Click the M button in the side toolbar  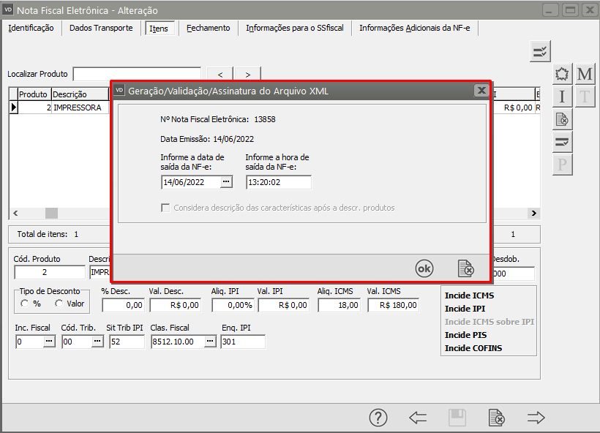585,75
